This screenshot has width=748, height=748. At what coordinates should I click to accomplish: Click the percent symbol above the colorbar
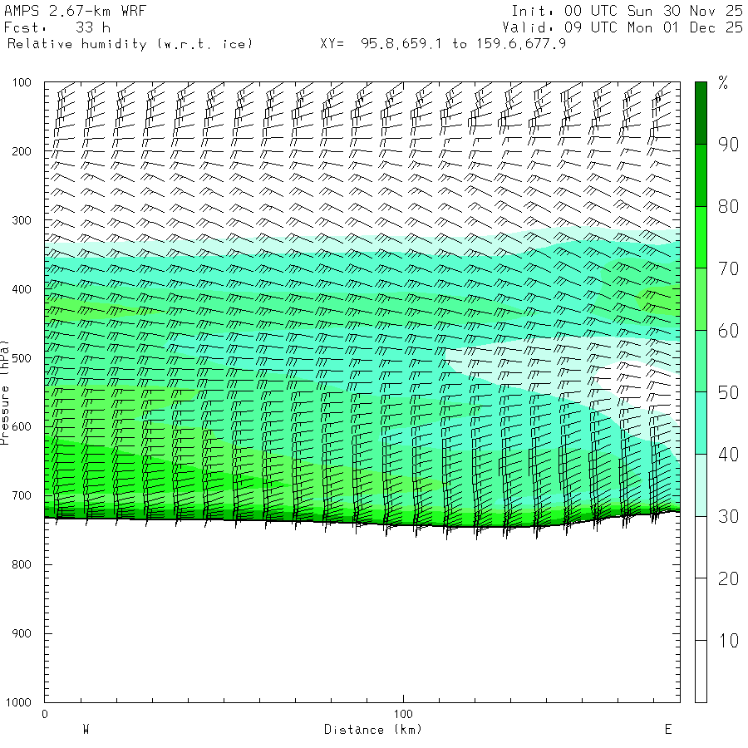pyautogui.click(x=723, y=82)
